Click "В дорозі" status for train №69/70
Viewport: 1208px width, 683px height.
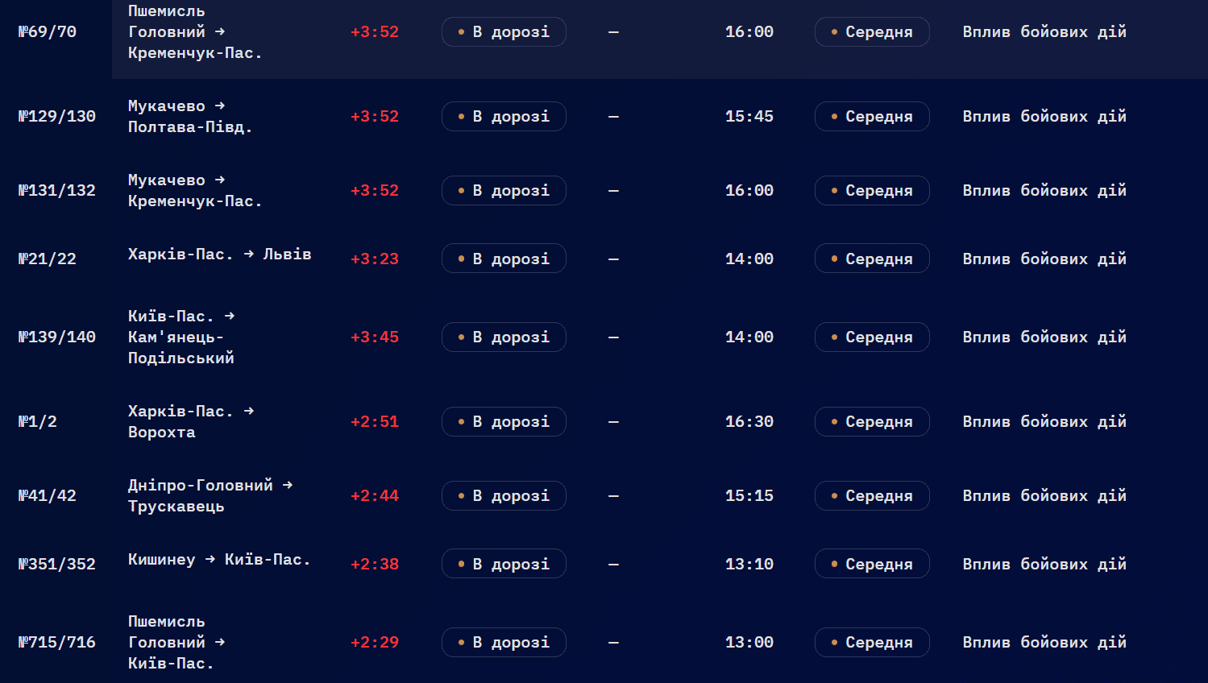[504, 32]
